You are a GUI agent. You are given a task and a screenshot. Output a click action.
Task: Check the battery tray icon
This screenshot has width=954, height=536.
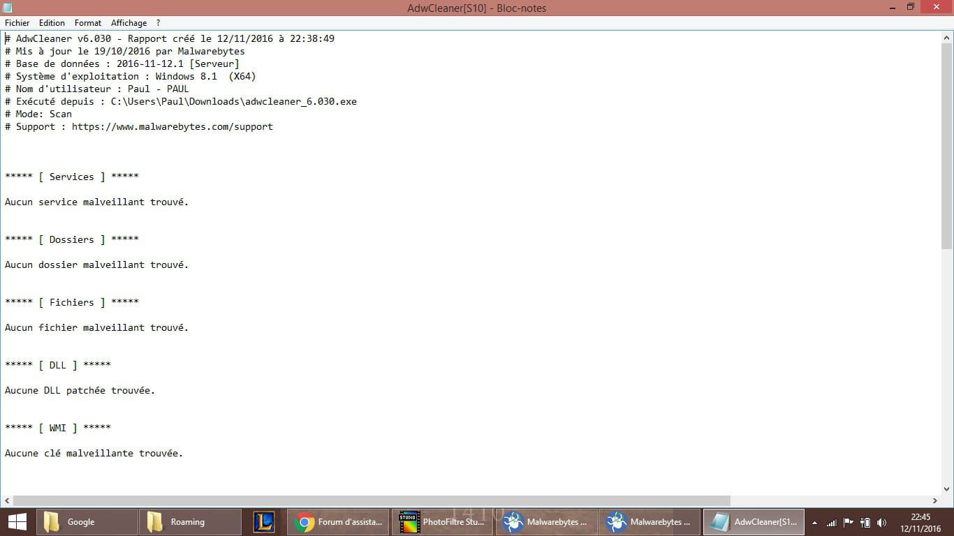pos(865,522)
